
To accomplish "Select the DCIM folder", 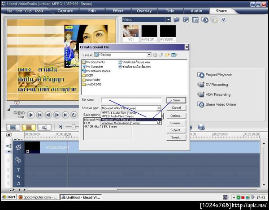I will point(88,76).
